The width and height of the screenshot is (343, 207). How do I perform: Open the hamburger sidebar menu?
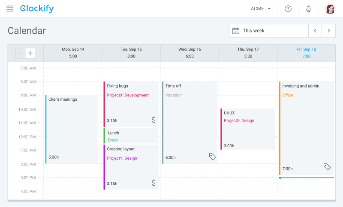(10, 9)
